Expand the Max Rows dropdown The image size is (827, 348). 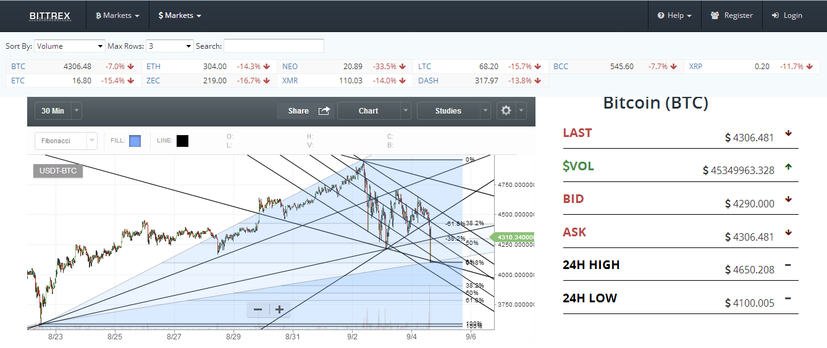[x=170, y=46]
